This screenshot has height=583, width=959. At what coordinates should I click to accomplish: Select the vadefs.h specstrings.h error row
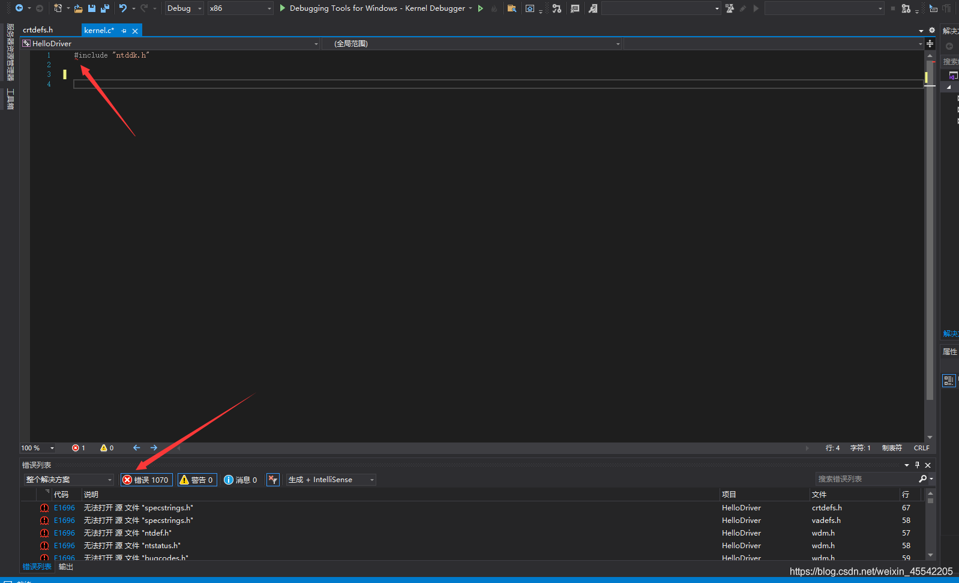tap(472, 521)
